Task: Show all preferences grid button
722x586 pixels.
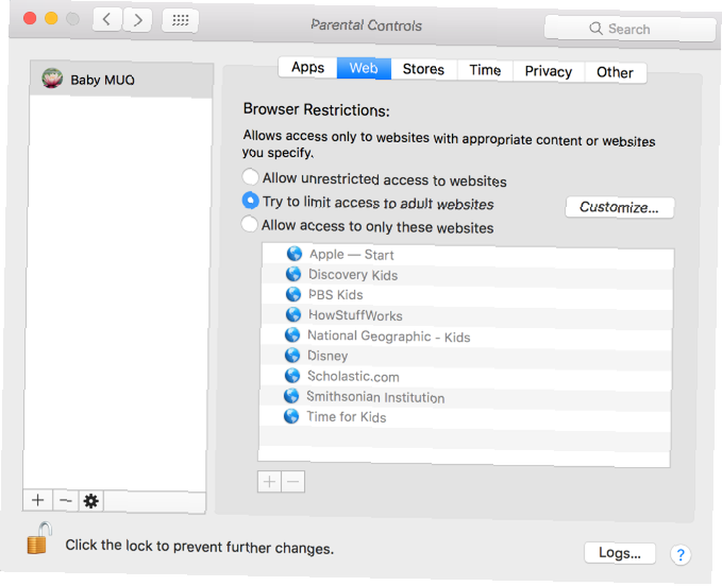Action: 180,20
